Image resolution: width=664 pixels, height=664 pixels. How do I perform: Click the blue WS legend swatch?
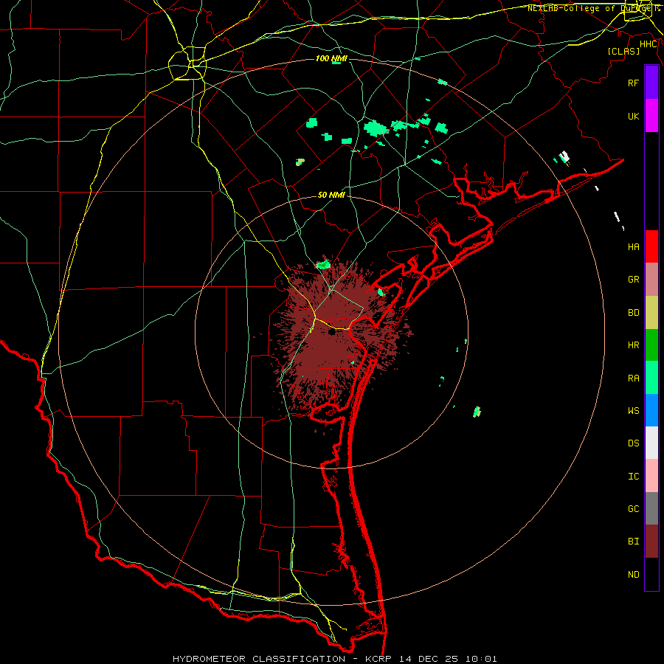pos(651,410)
